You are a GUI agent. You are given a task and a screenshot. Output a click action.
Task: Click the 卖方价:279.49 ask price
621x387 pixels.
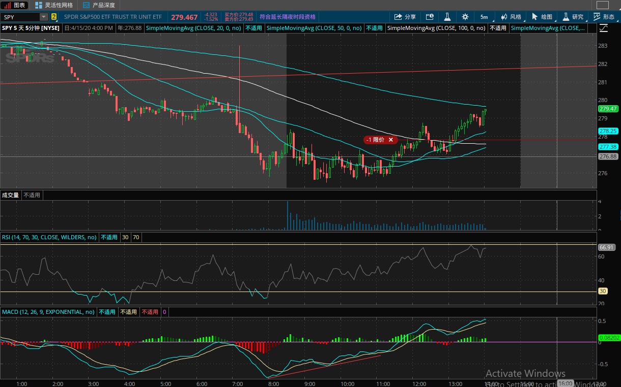239,19
